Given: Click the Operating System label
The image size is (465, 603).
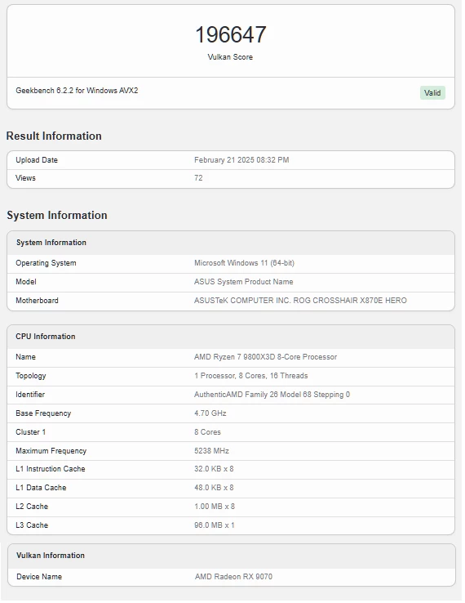Looking at the screenshot, I should click(x=46, y=263).
